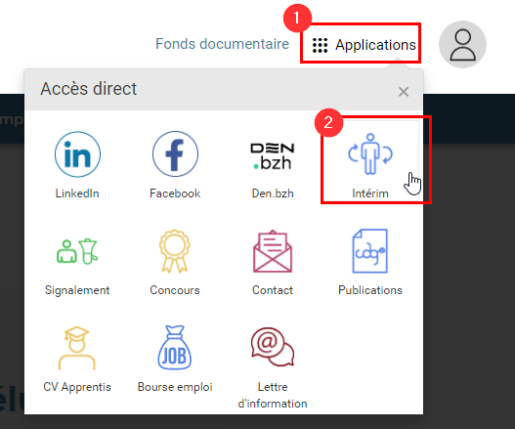Open the Facebook icon

tap(175, 154)
